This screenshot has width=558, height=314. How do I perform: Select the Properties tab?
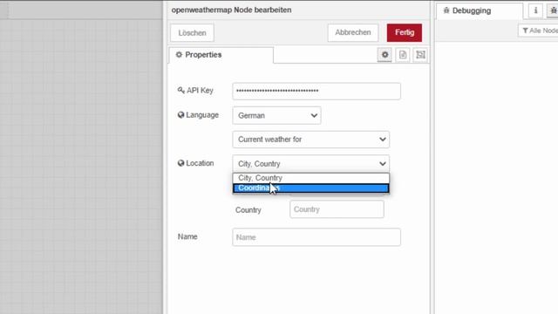221,55
